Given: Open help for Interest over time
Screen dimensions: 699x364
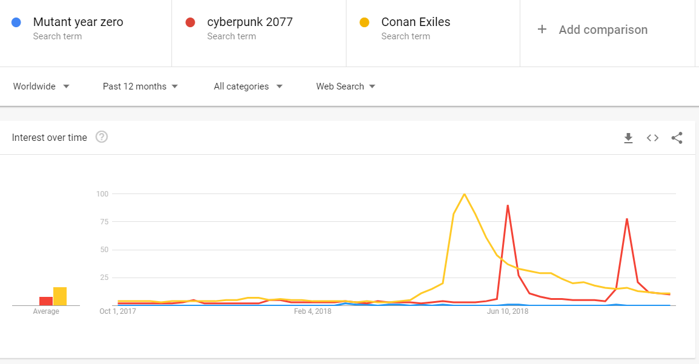Looking at the screenshot, I should 102,137.
